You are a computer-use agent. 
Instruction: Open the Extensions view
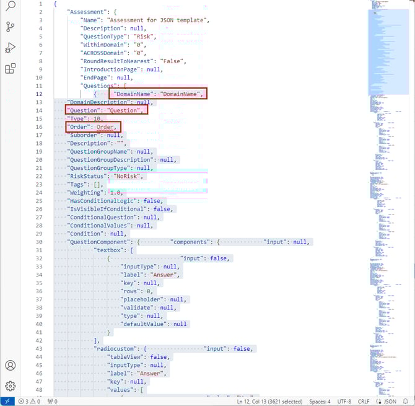(10, 69)
